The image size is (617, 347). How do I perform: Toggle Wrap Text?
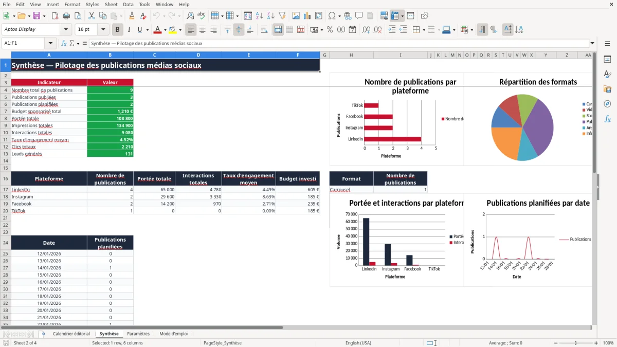pyautogui.click(x=264, y=30)
